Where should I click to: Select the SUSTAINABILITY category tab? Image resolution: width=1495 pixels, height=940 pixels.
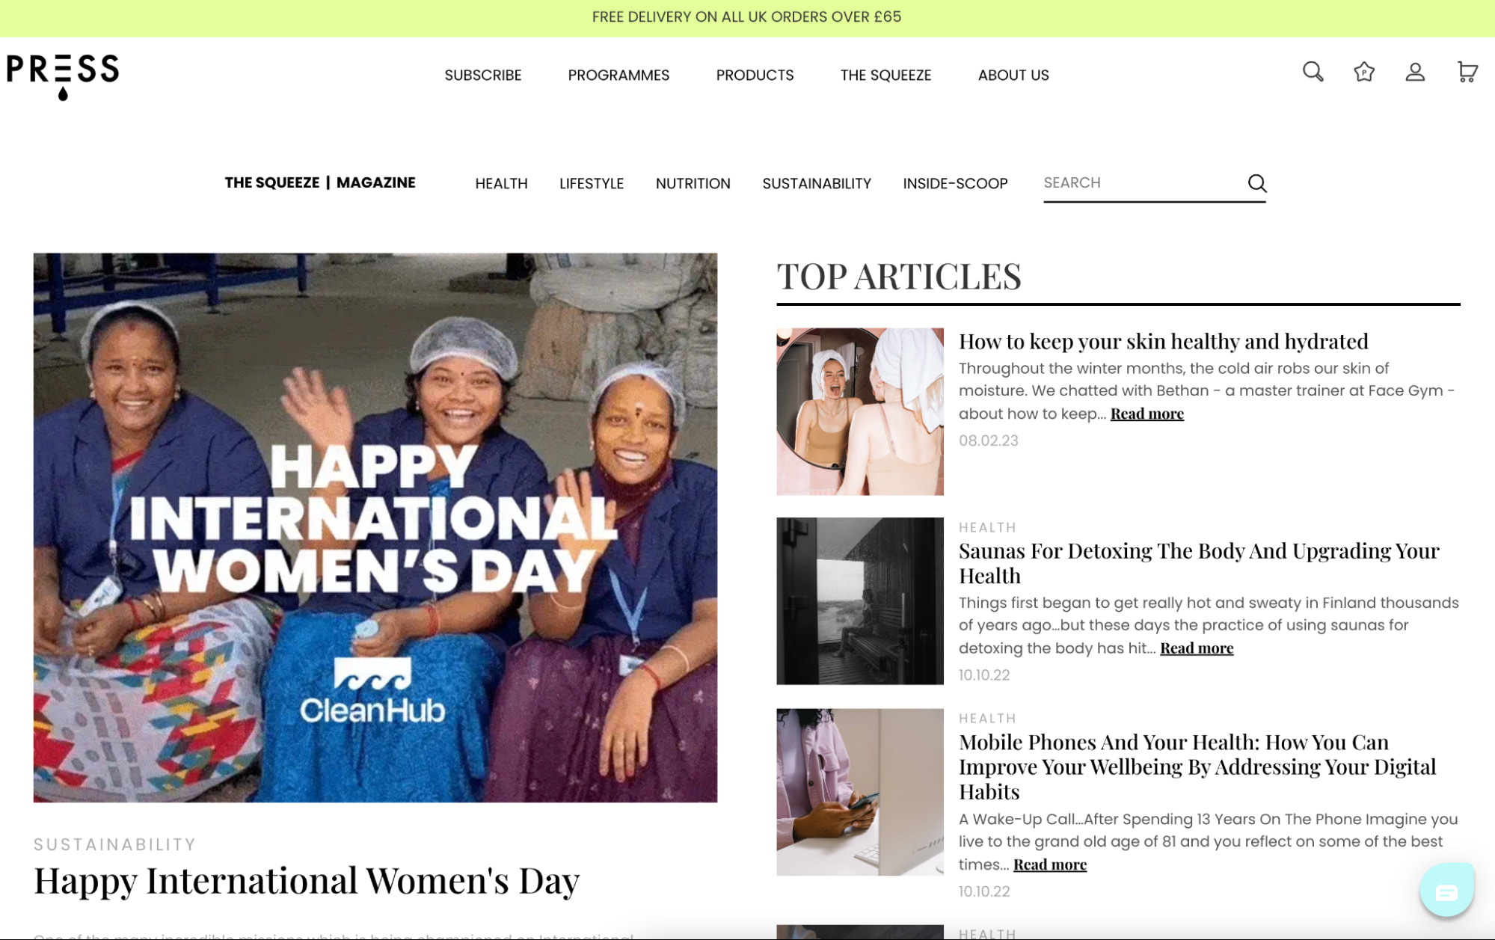tap(816, 183)
